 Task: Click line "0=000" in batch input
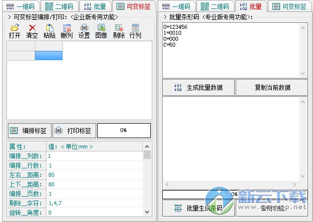tap(171, 39)
